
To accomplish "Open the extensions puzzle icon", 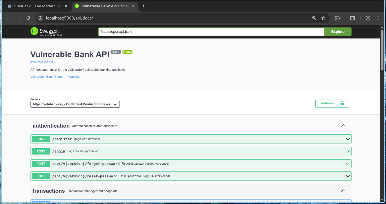I will 337,18.
